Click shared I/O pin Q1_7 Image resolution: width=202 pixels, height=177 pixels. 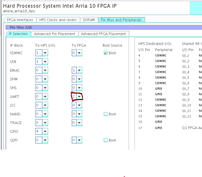point(185,89)
